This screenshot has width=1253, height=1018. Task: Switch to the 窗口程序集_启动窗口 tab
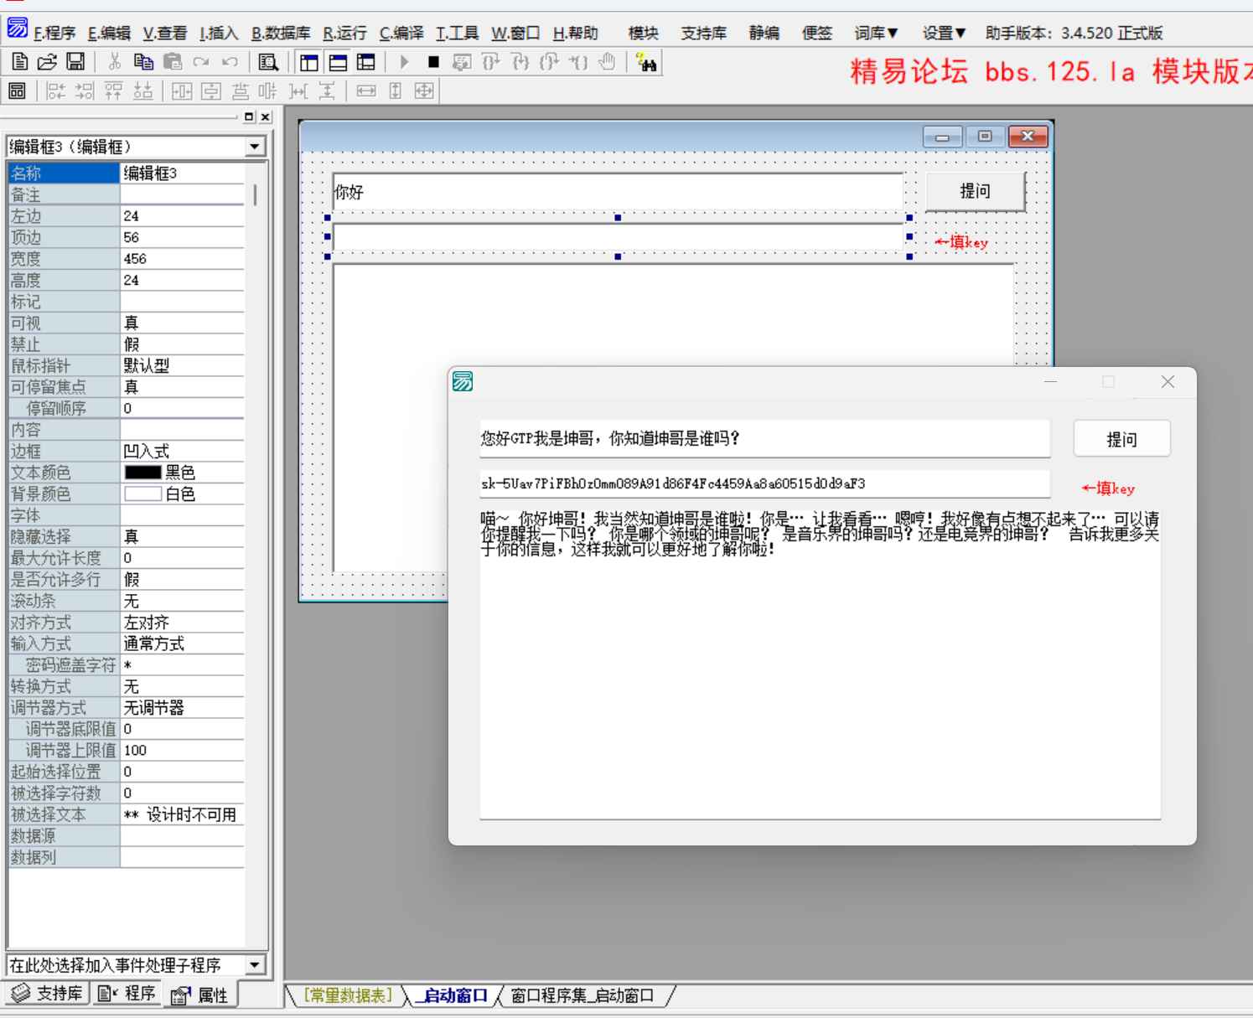(582, 995)
